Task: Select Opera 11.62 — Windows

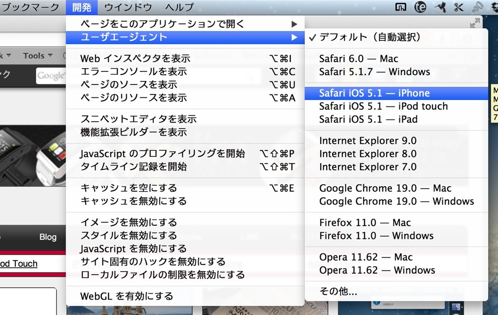Action: 396,270
